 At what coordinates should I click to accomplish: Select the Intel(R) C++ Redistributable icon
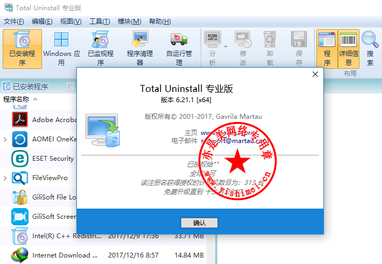tap(20, 236)
